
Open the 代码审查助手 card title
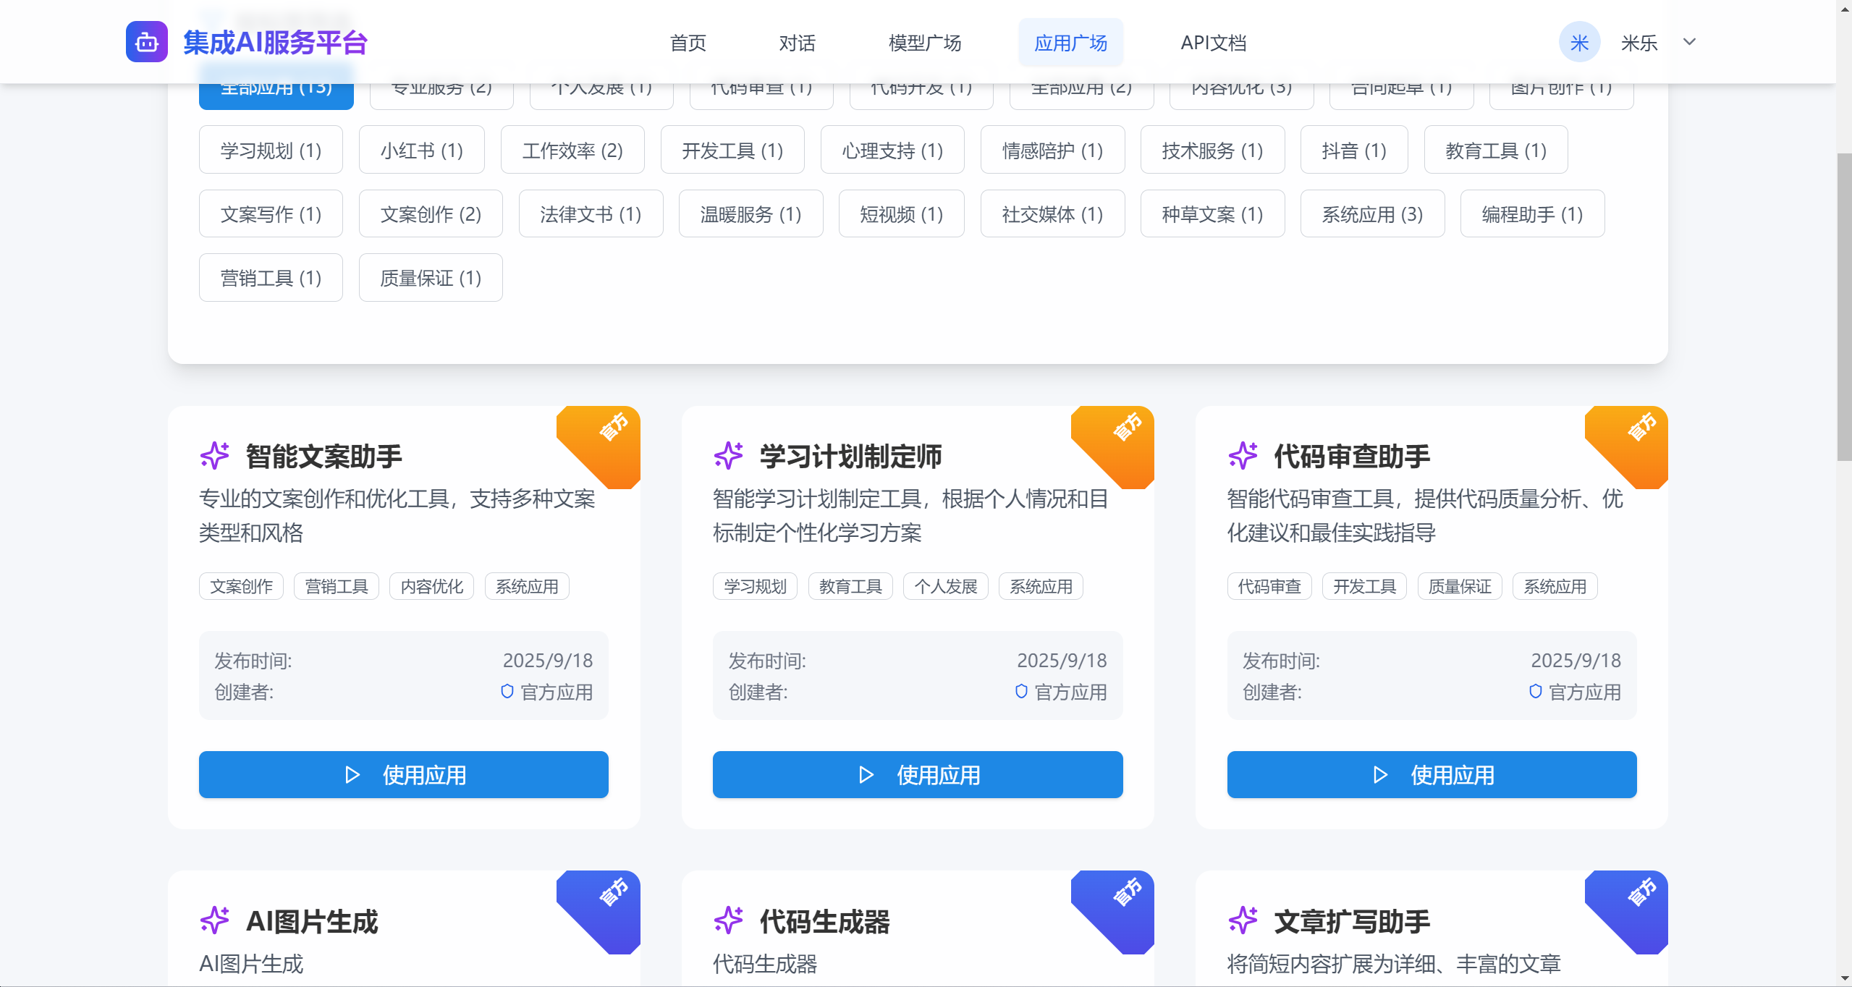[1352, 456]
